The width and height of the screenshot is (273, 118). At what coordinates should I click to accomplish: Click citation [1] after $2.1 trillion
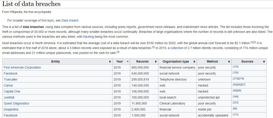[x=252, y=42]
